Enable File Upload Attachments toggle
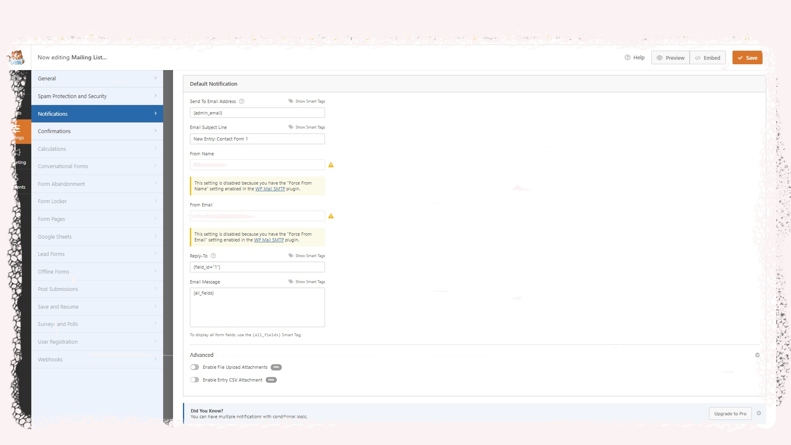The width and height of the screenshot is (791, 445). pos(194,367)
